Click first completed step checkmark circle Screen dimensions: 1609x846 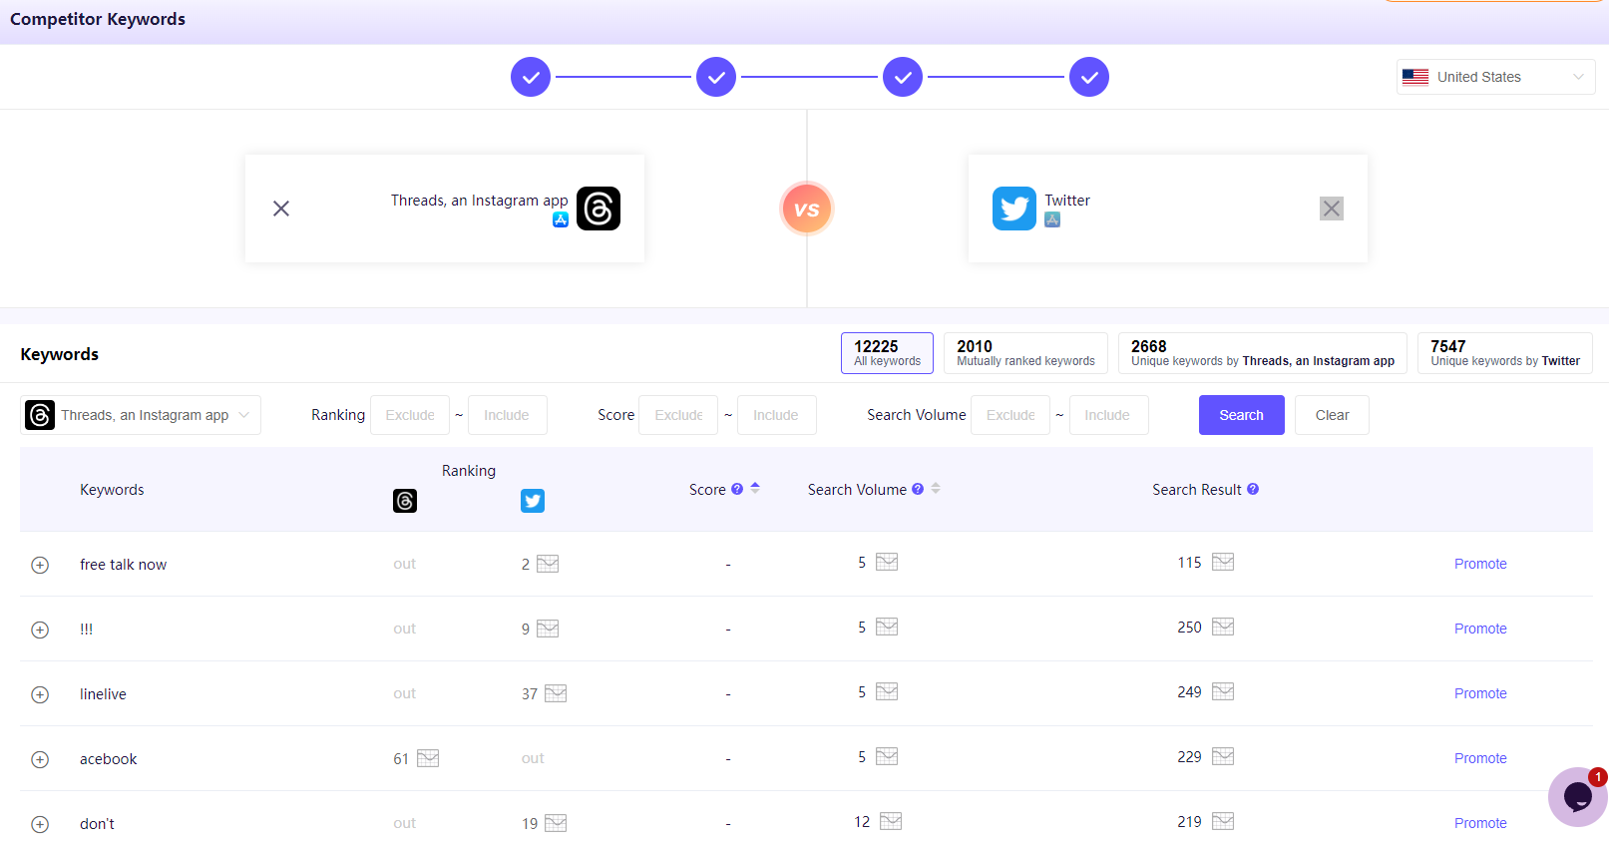(531, 77)
